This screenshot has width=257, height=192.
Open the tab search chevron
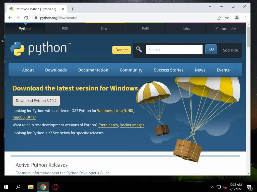[210, 6]
